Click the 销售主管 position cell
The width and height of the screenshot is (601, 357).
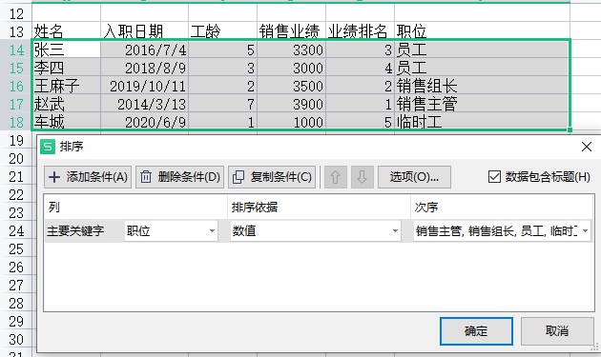click(482, 104)
